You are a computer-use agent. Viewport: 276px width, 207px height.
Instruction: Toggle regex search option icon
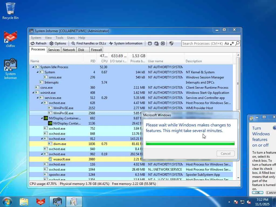point(232,43)
